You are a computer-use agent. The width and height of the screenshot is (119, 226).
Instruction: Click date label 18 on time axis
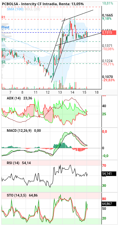(x=97, y=92)
